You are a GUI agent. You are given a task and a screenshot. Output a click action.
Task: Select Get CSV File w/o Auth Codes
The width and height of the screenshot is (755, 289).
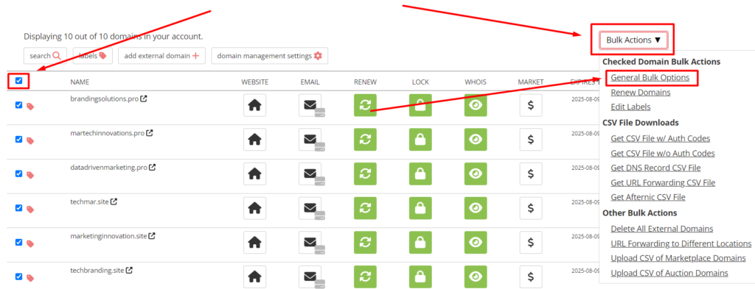tap(663, 154)
